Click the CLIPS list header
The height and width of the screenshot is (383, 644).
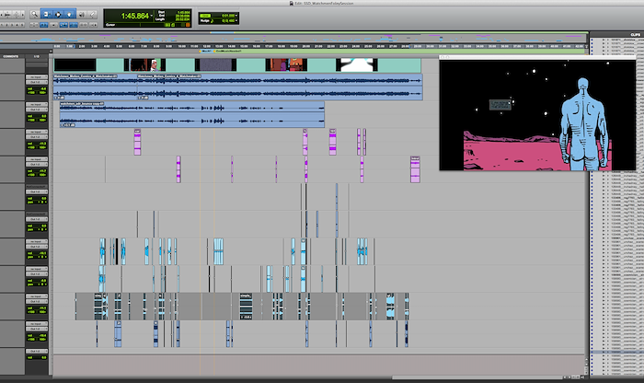point(636,34)
